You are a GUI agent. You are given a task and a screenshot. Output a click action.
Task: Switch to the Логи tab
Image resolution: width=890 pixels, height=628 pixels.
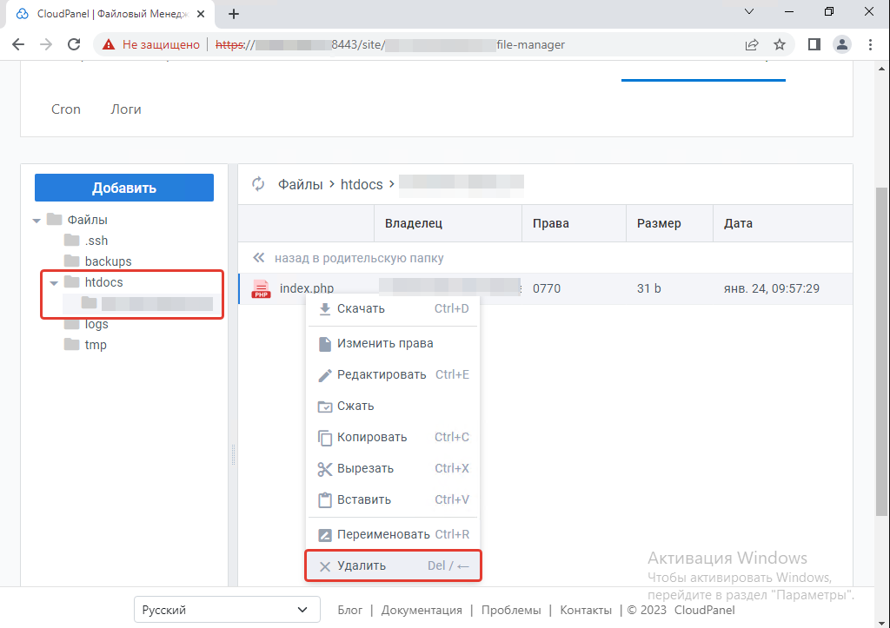tap(126, 109)
